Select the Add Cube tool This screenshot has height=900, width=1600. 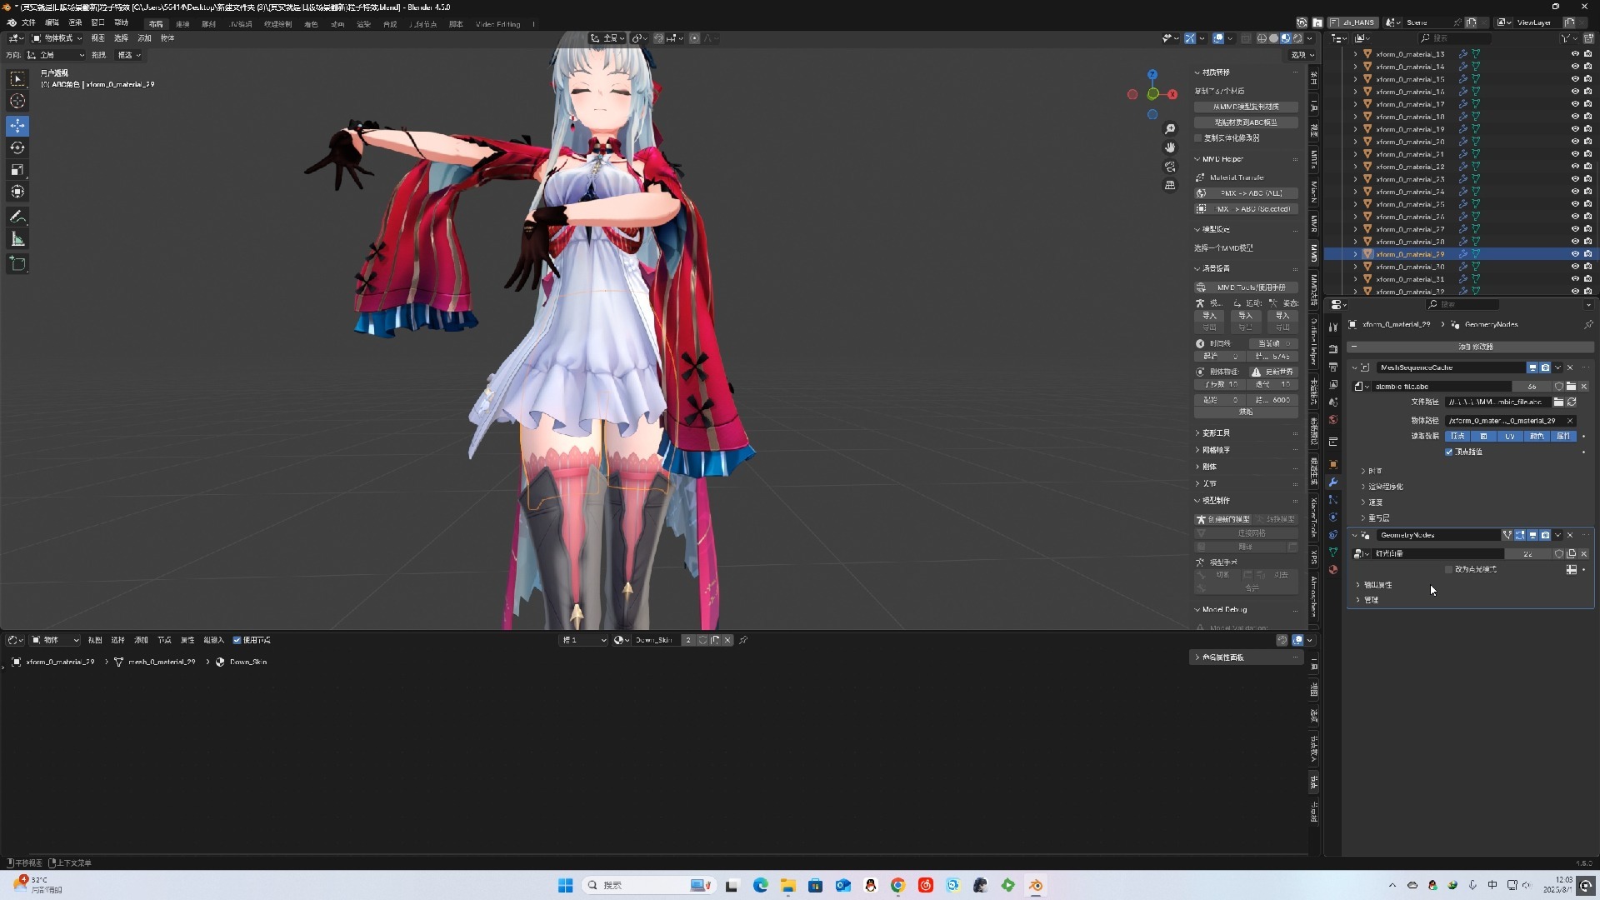tap(17, 264)
